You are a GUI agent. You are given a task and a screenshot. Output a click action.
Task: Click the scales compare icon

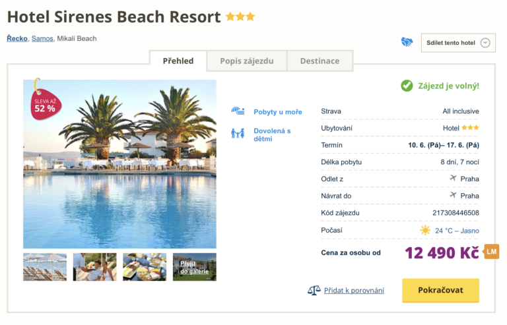pyautogui.click(x=314, y=290)
